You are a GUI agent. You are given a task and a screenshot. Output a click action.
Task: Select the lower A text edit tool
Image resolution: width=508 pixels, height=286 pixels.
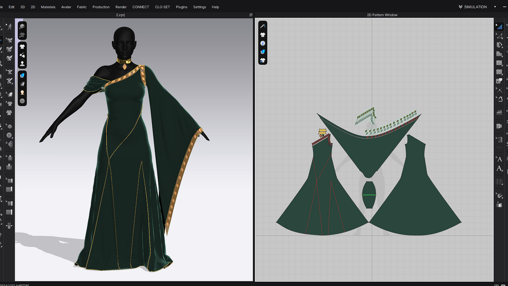[x=499, y=168]
